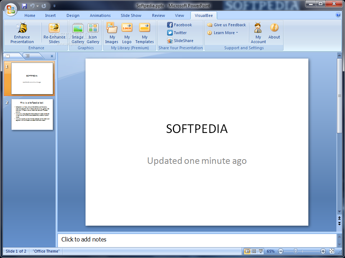The image size is (345, 258).
Task: Click the Enhance Presentation bee icon
Action: coord(22,28)
